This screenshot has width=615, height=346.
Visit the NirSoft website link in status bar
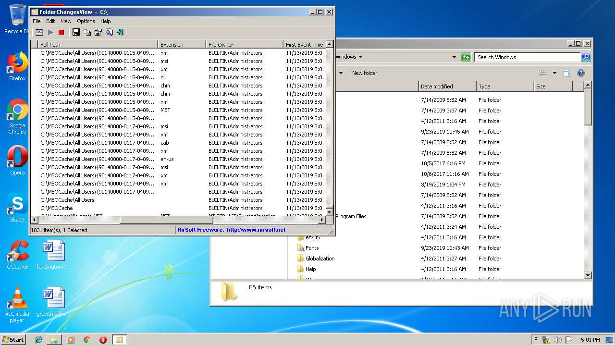click(x=232, y=230)
